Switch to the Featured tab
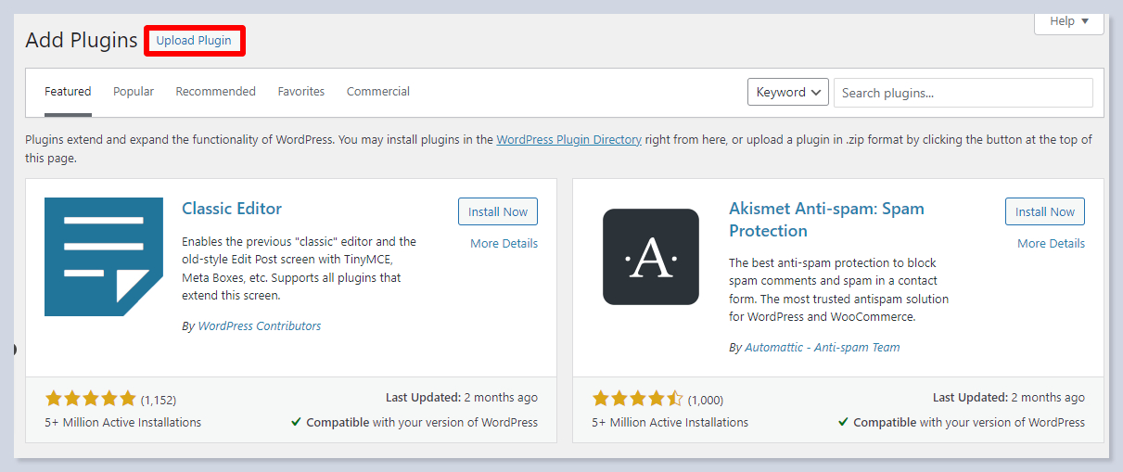The image size is (1123, 472). tap(68, 92)
